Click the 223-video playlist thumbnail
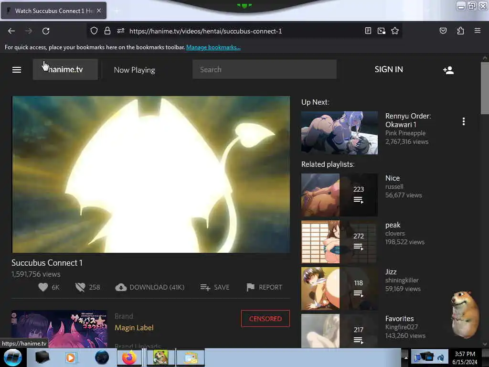Screen dimensions: 489x367 340,195
